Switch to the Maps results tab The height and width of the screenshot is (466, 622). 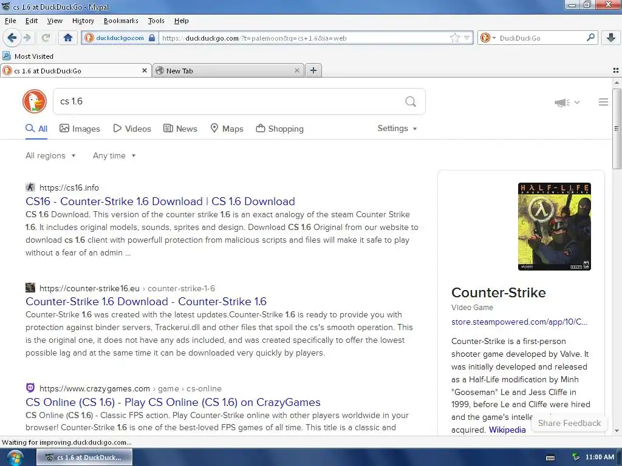[x=227, y=129]
